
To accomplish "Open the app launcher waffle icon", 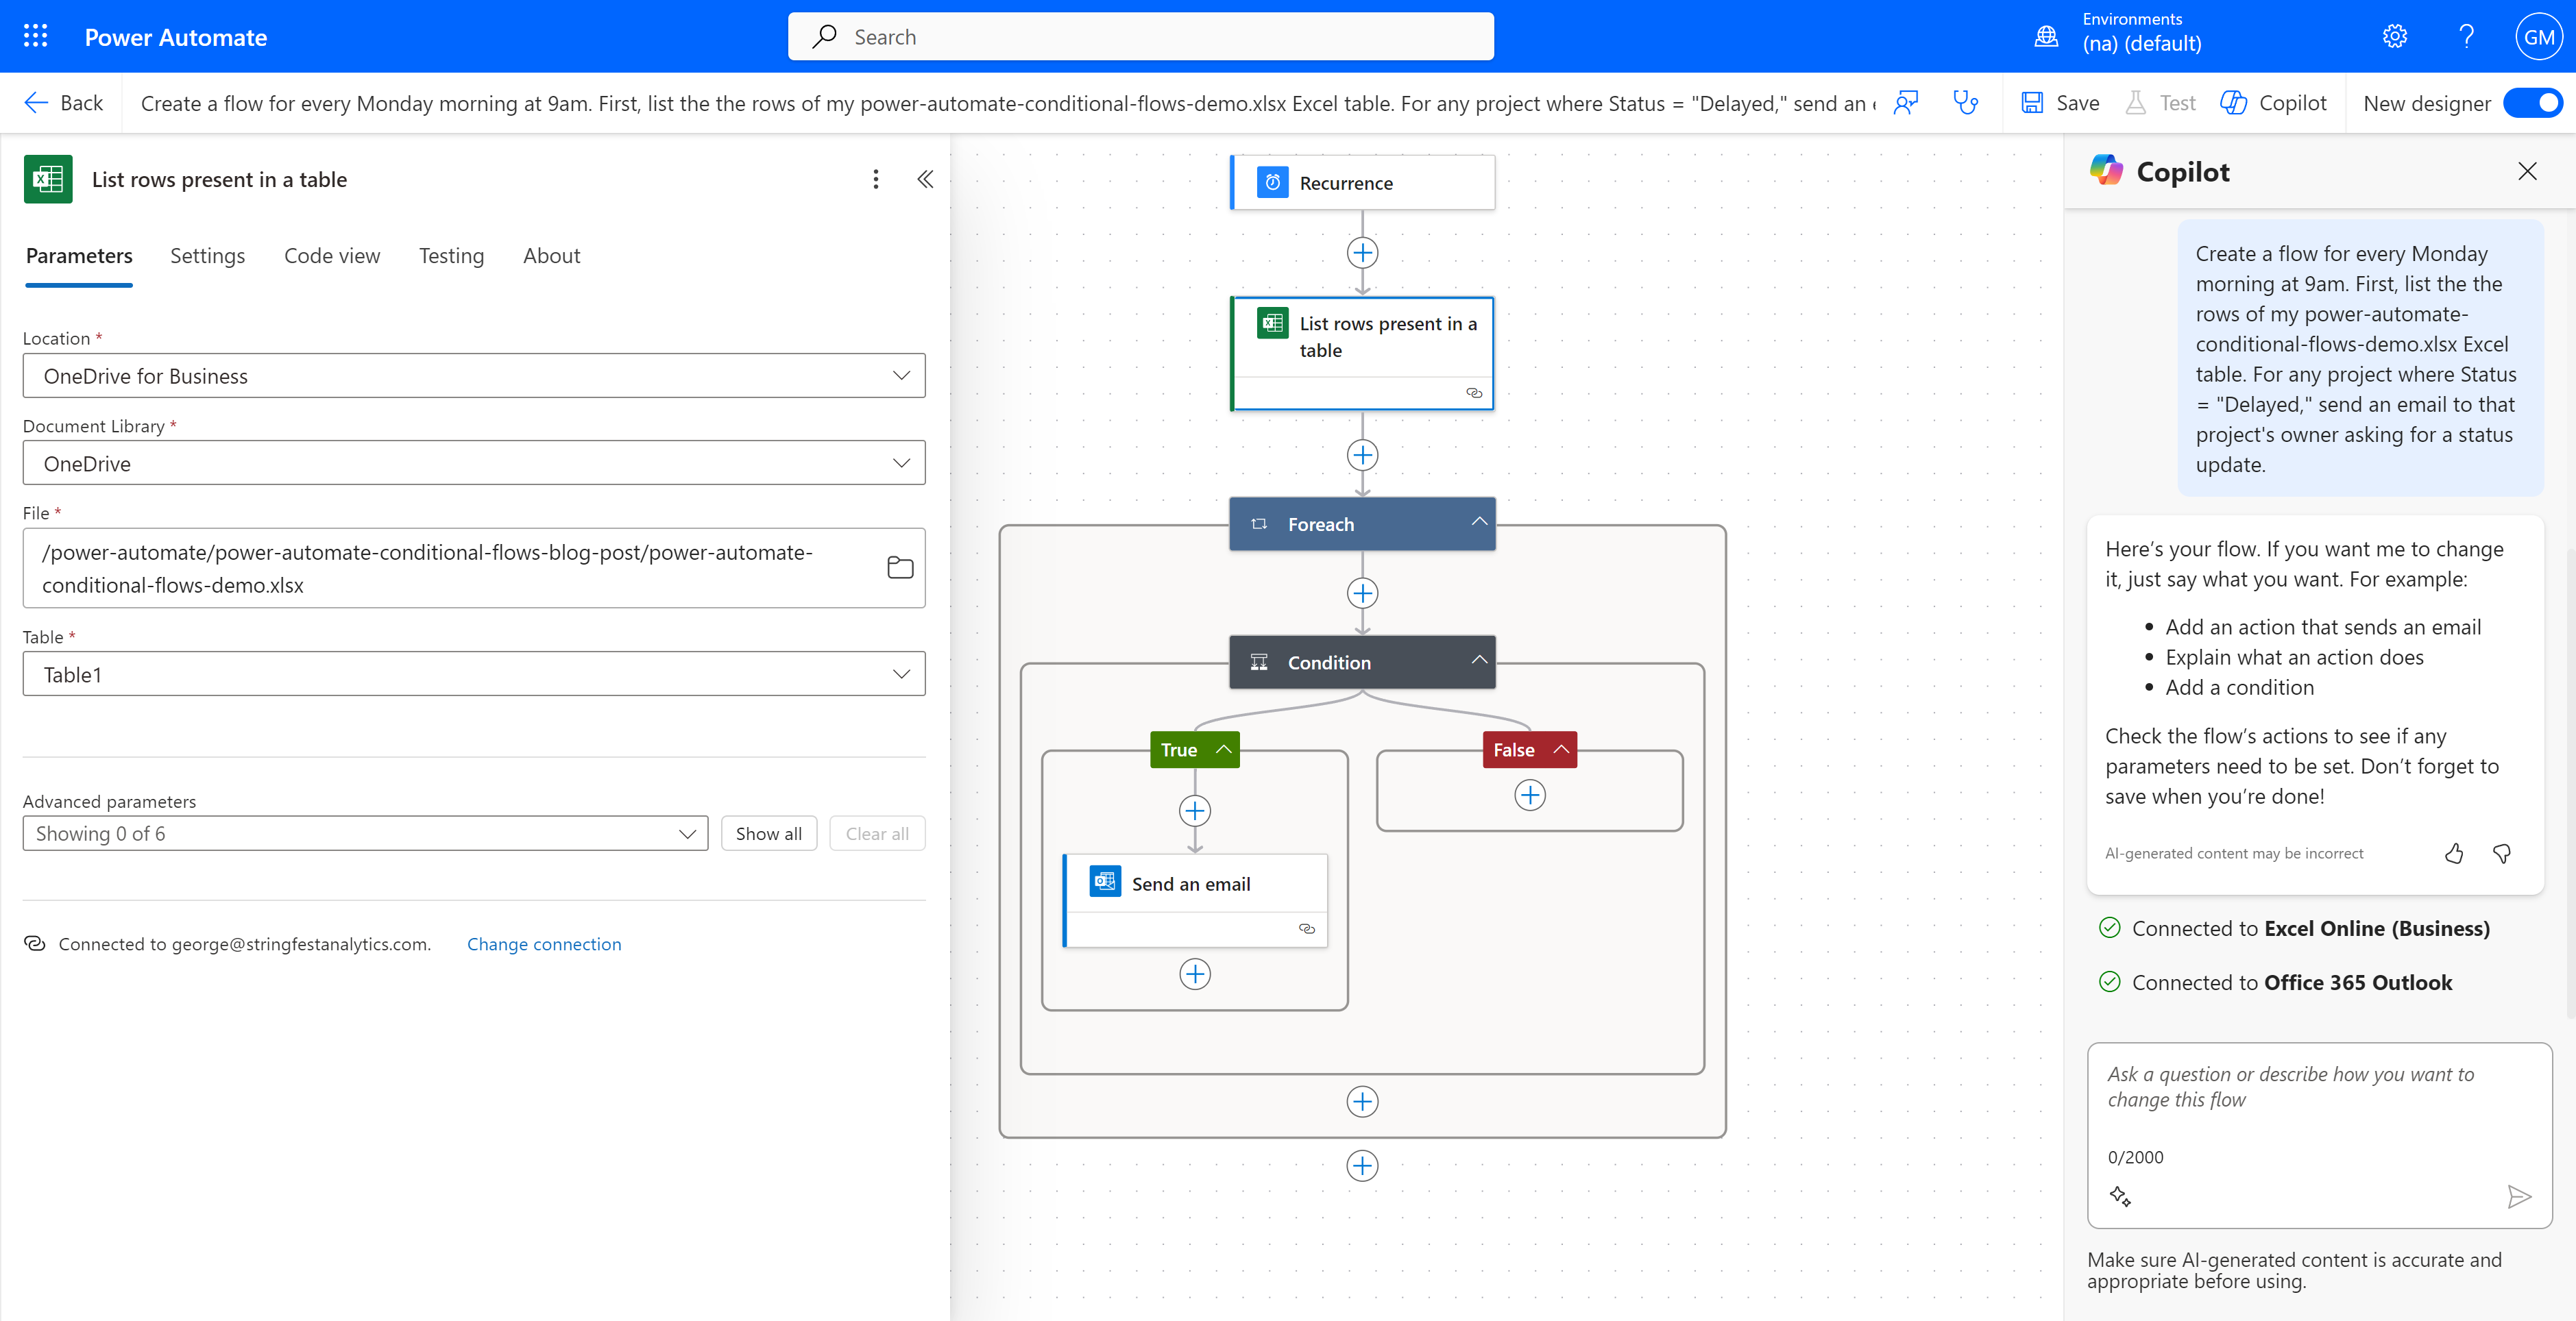I will (x=35, y=37).
